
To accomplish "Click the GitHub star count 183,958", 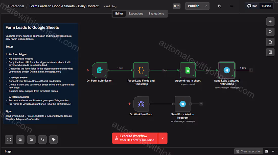I will point(266,6).
